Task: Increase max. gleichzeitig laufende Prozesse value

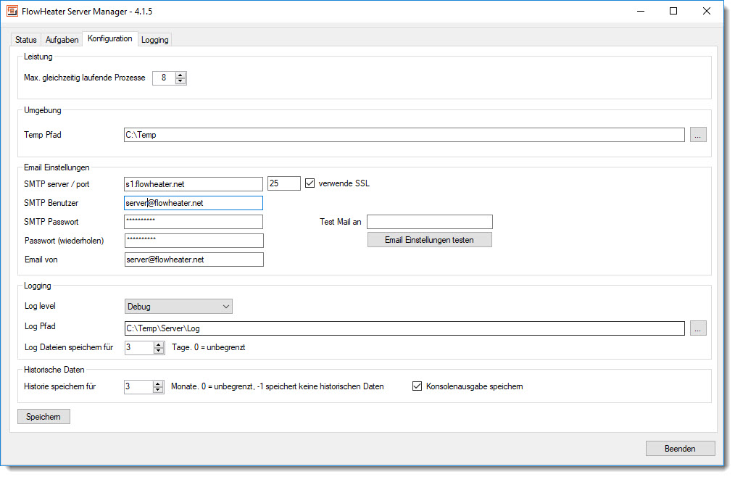Action: tap(180, 75)
